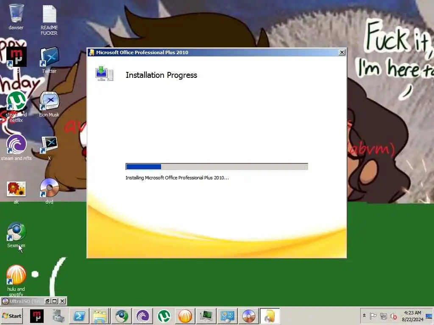Click the Show Desktop button in tray
The image size is (434, 325).
pos(429,316)
